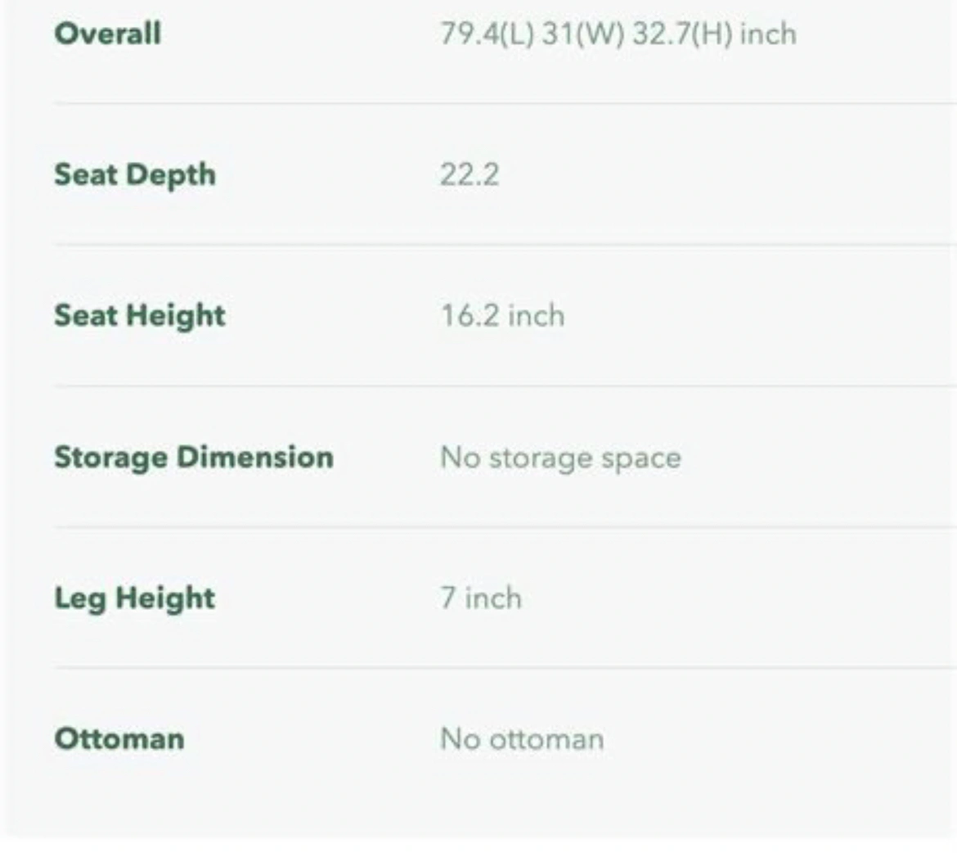The width and height of the screenshot is (957, 853).
Task: Click the Seat Height specification row
Action: (505, 316)
